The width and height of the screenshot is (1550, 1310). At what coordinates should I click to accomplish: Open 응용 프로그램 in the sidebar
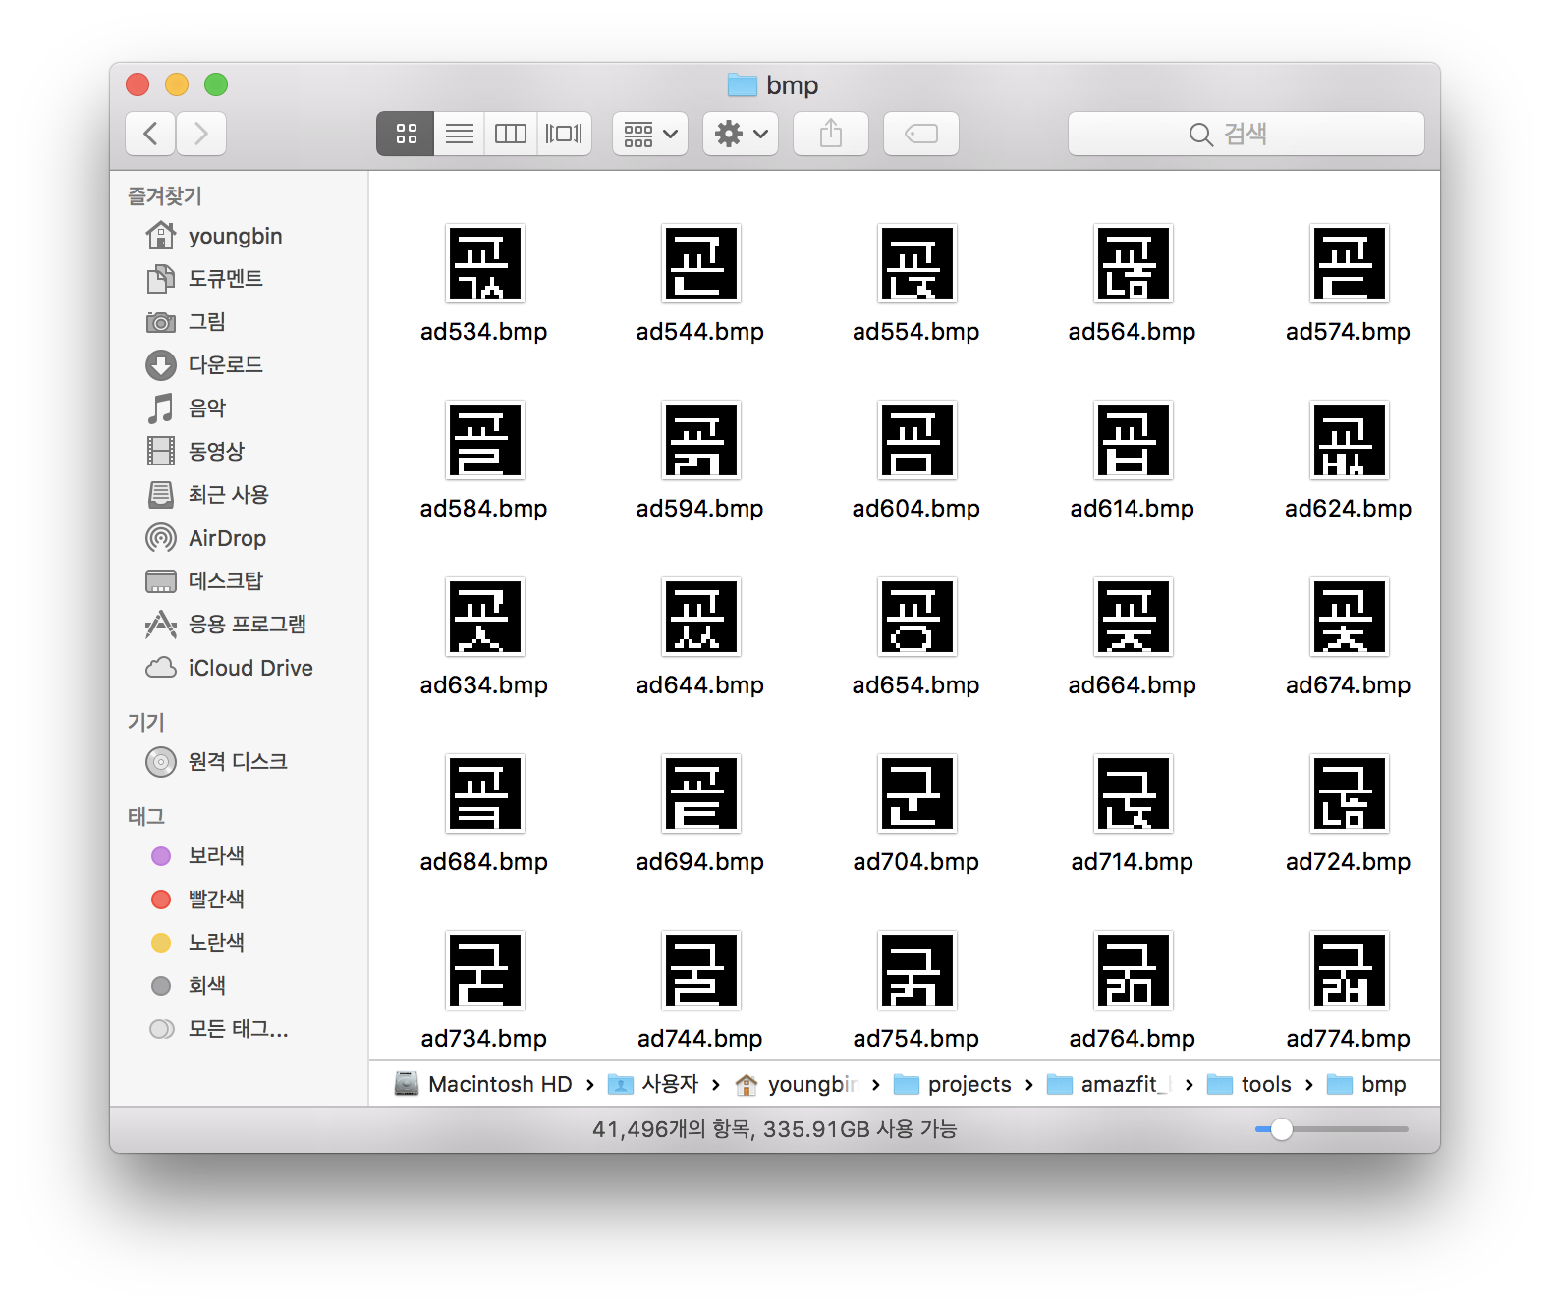click(247, 625)
